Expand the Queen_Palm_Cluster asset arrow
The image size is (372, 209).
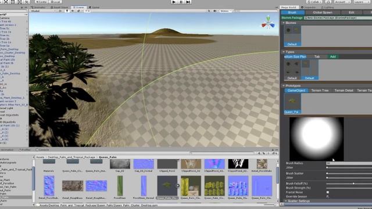click(178, 186)
